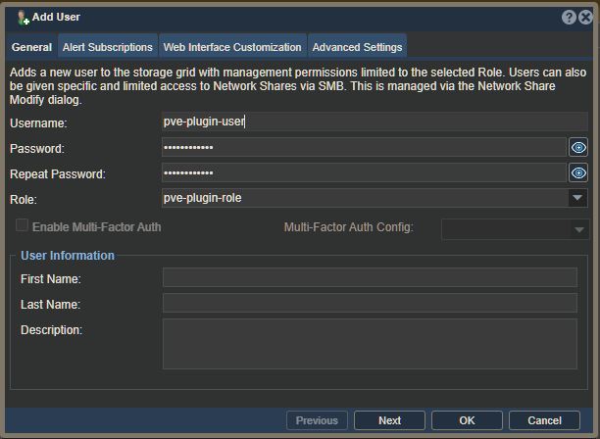Click the Previous button
The image size is (600, 439).
[x=317, y=420]
